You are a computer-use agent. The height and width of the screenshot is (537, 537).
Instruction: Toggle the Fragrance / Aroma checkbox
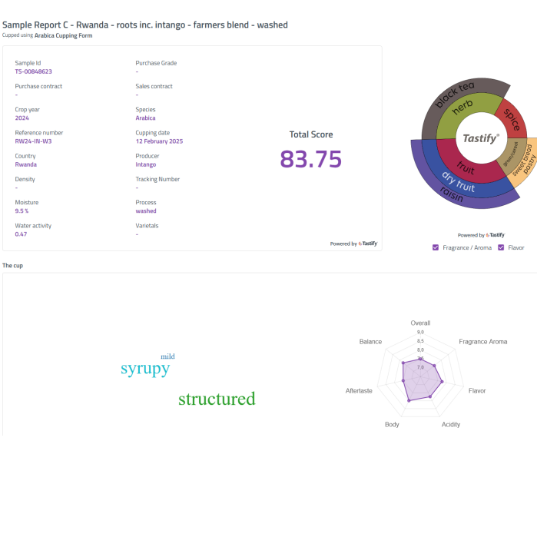pos(436,247)
